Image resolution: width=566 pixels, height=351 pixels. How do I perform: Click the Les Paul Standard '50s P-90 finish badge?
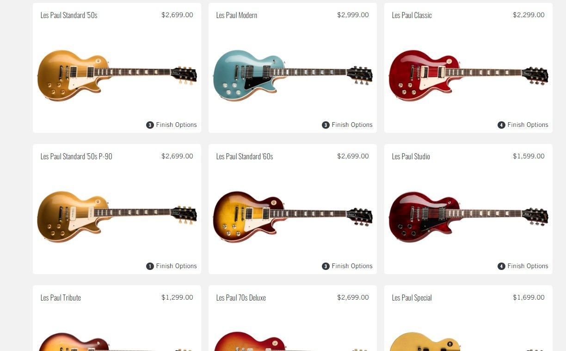tap(150, 266)
